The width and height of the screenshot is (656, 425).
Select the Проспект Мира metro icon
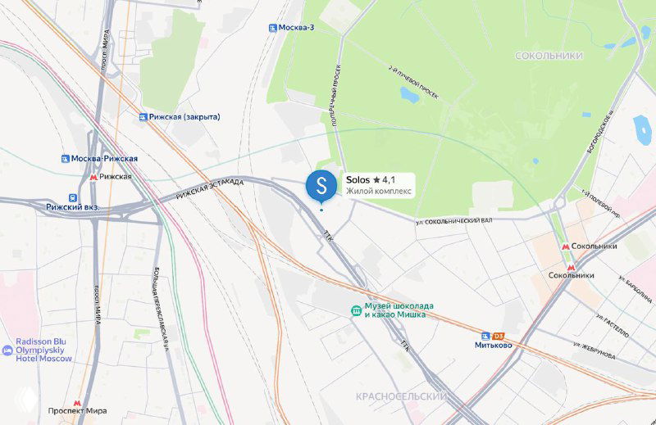(77, 403)
